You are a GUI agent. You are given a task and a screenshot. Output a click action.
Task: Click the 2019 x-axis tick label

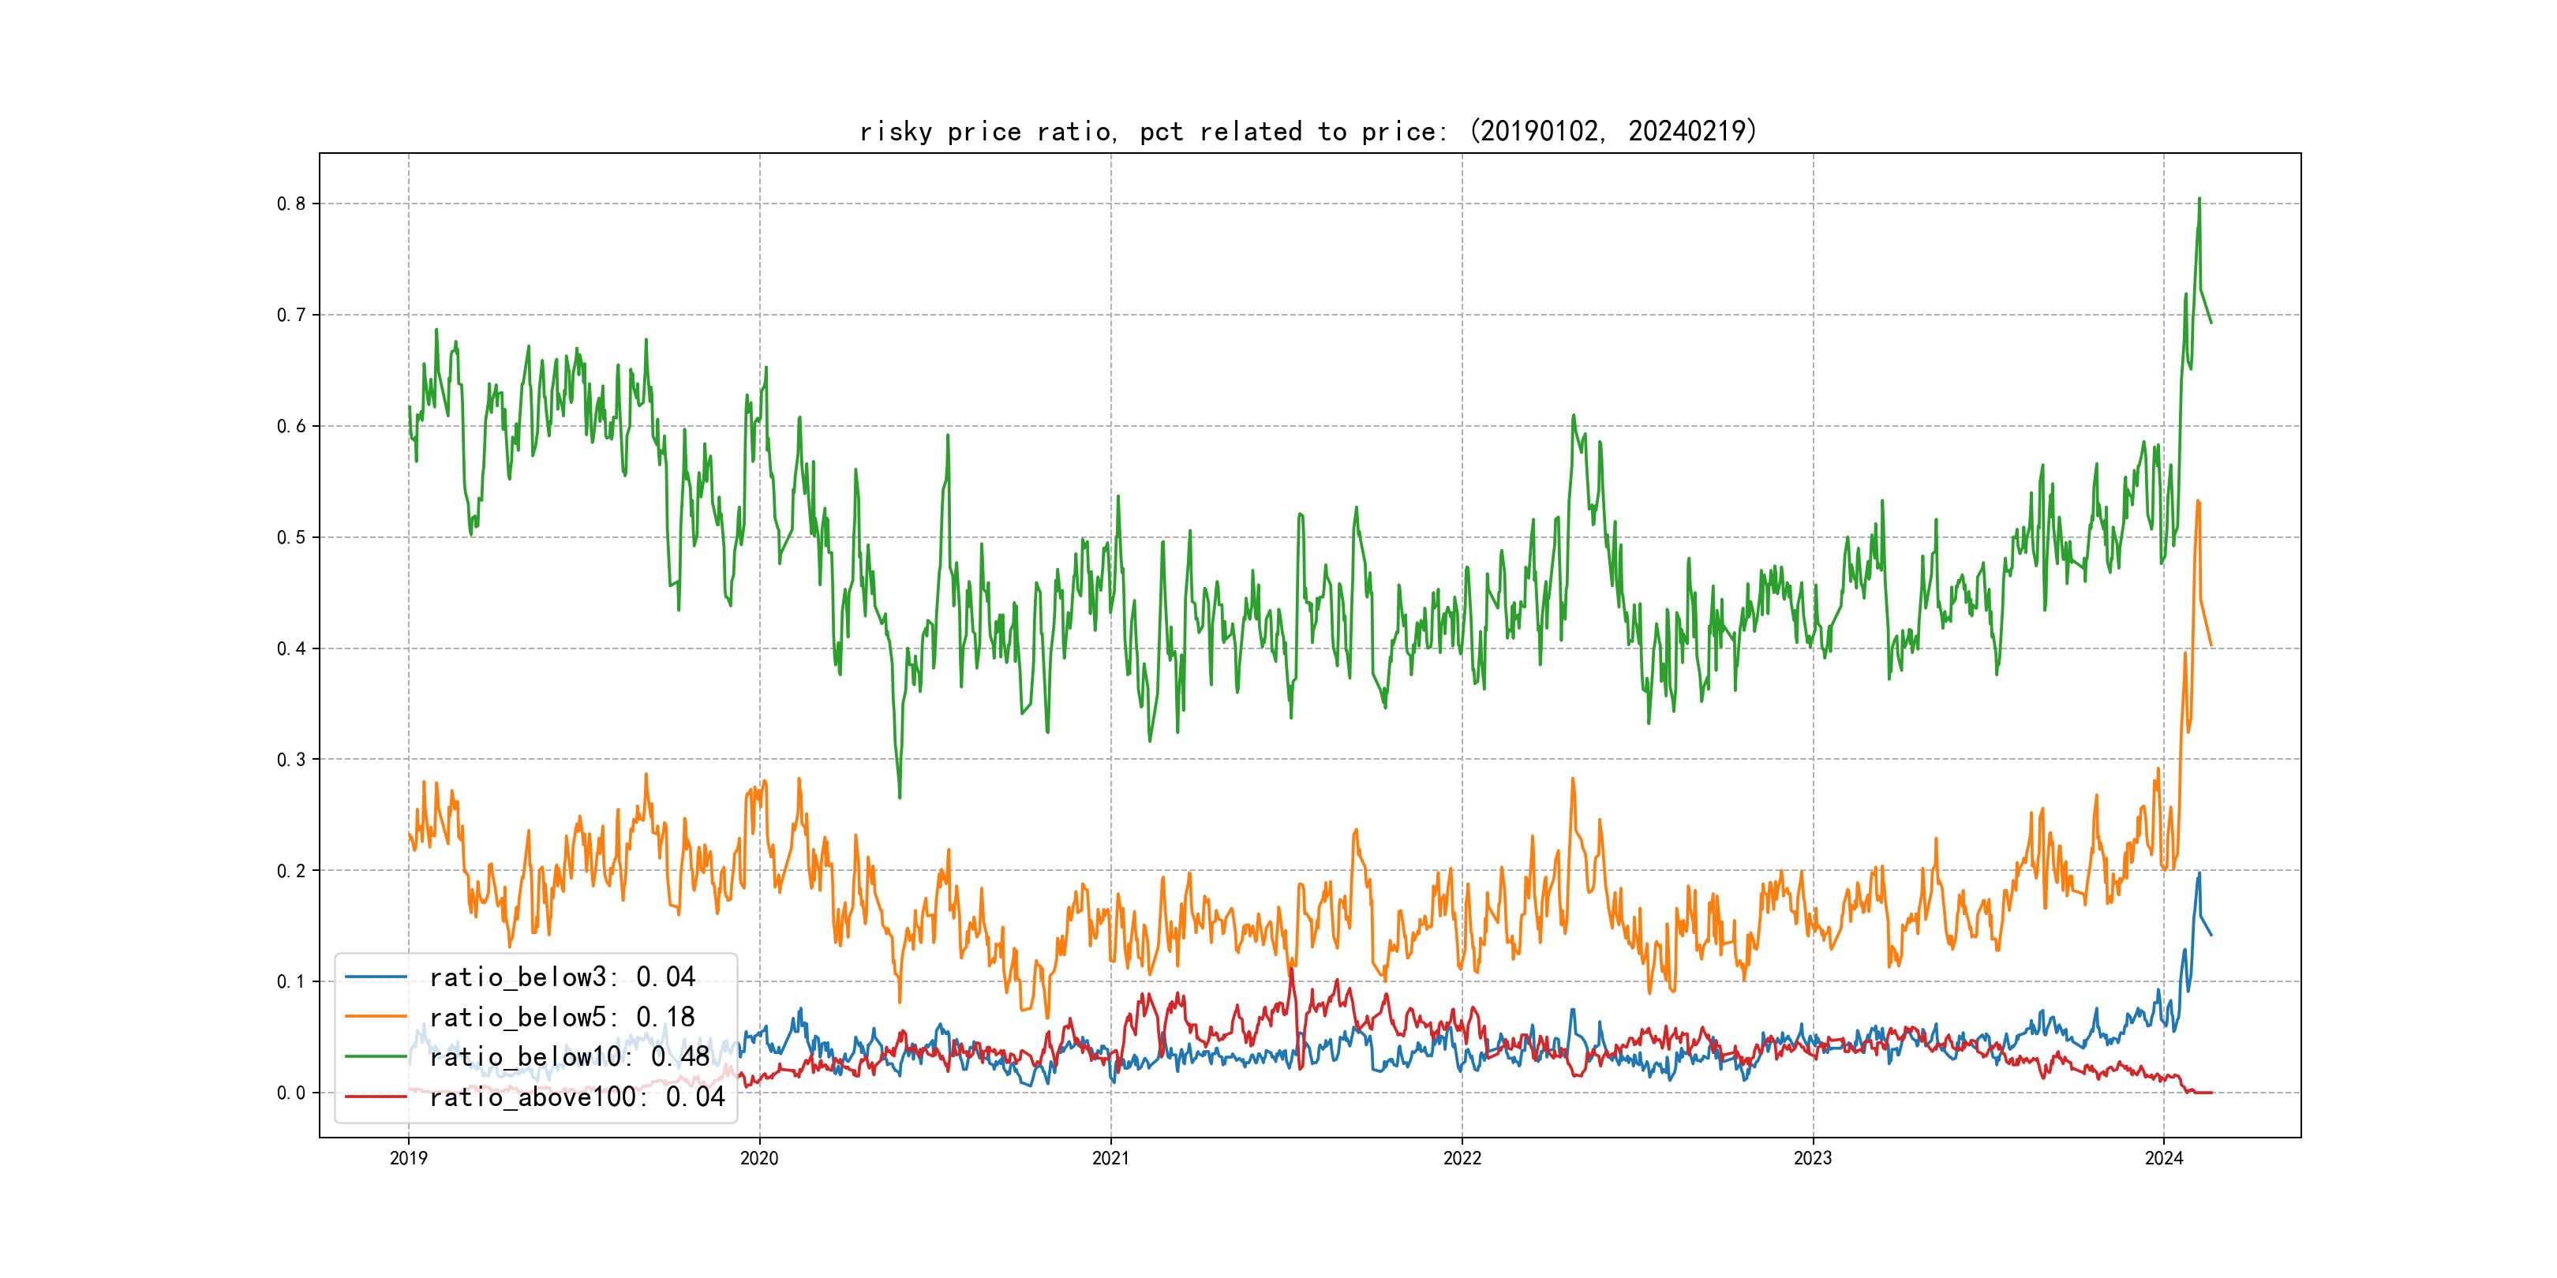click(408, 1158)
